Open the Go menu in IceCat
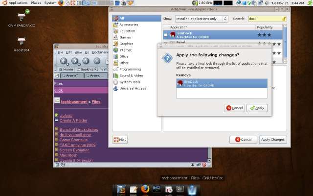 pyautogui.click(x=87, y=52)
